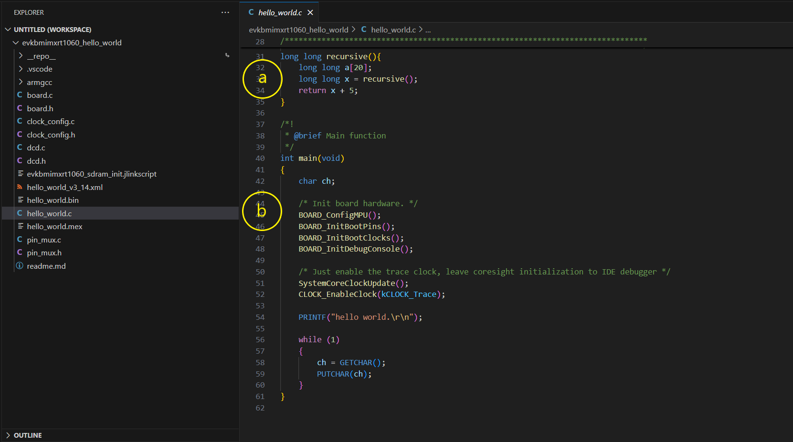Click the file icon beside the jlinkscript file
The image size is (793, 442).
click(x=19, y=174)
